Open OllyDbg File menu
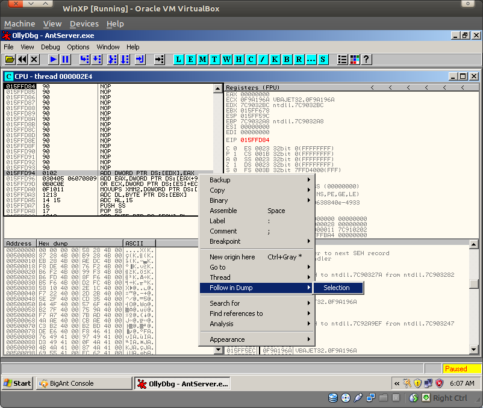This screenshot has width=483, height=408. [8, 47]
